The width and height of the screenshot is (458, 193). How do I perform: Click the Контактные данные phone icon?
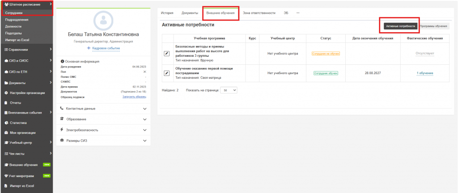(x=62, y=108)
